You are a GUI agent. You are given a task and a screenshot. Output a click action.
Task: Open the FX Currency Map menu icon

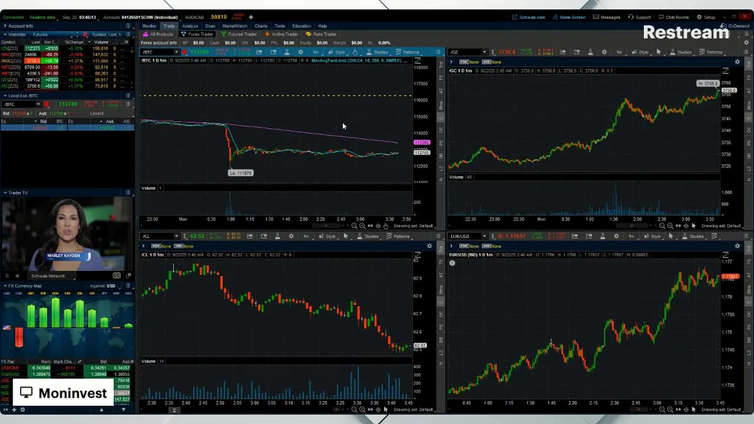[x=128, y=286]
